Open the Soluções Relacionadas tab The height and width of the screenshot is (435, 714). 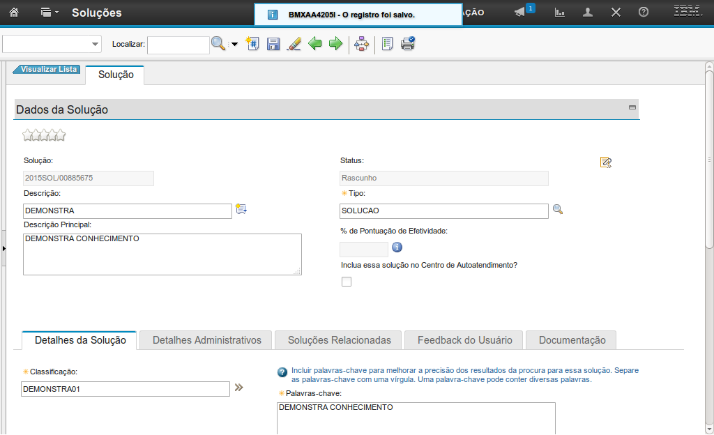[x=340, y=340]
